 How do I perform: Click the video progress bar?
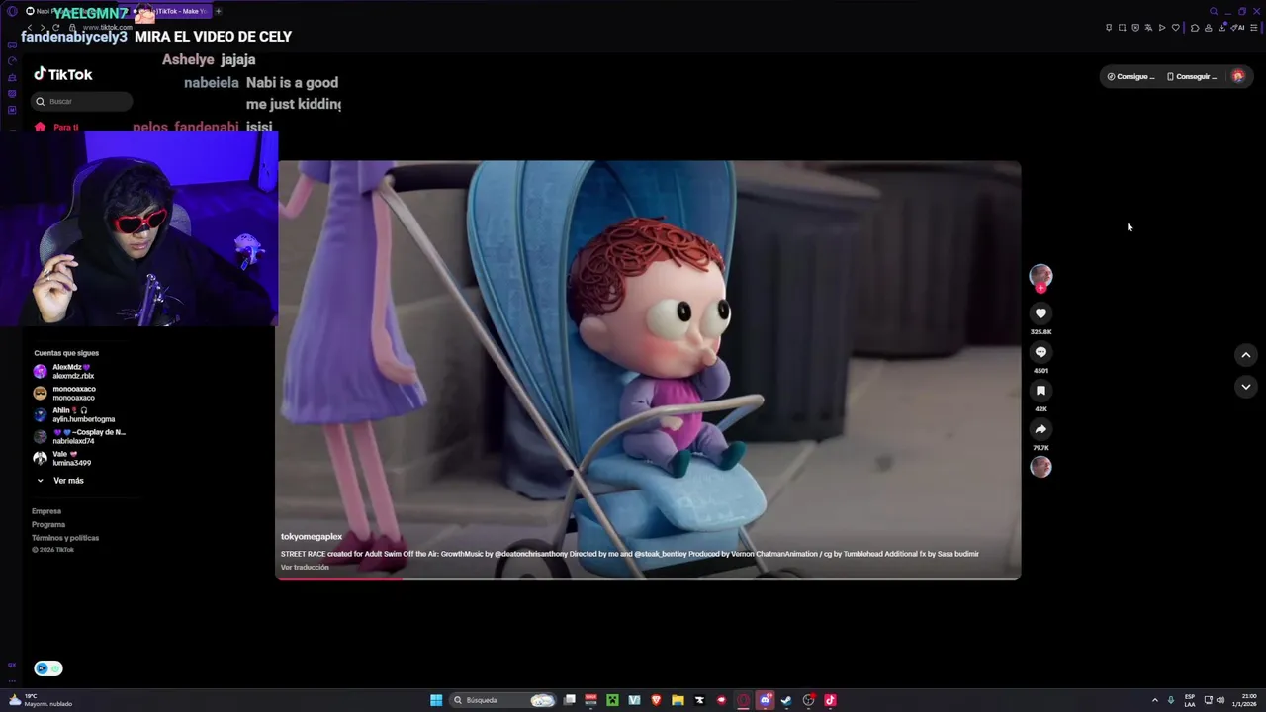click(x=648, y=578)
